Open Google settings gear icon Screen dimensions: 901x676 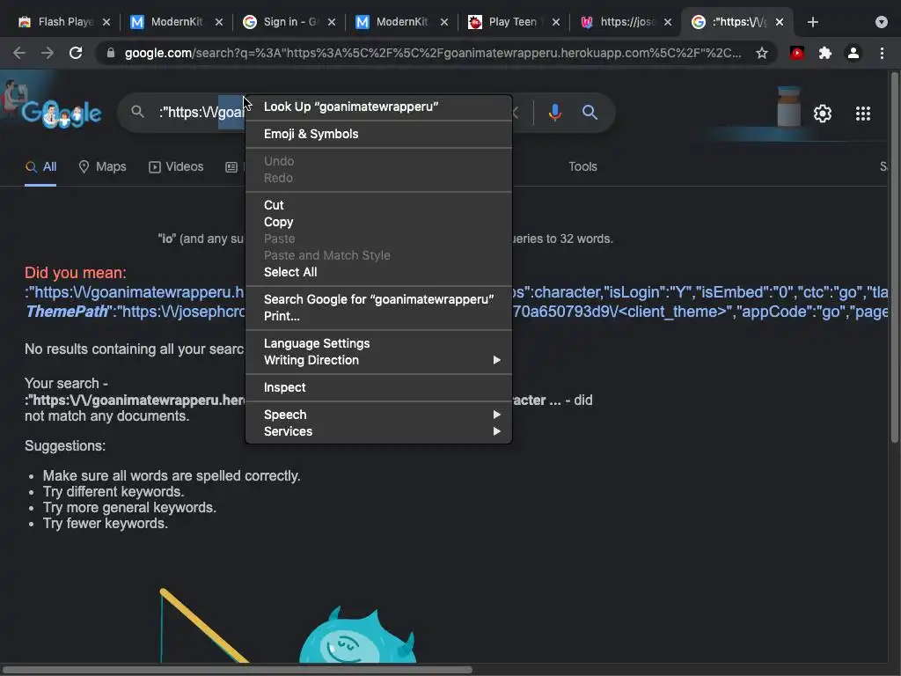click(823, 114)
